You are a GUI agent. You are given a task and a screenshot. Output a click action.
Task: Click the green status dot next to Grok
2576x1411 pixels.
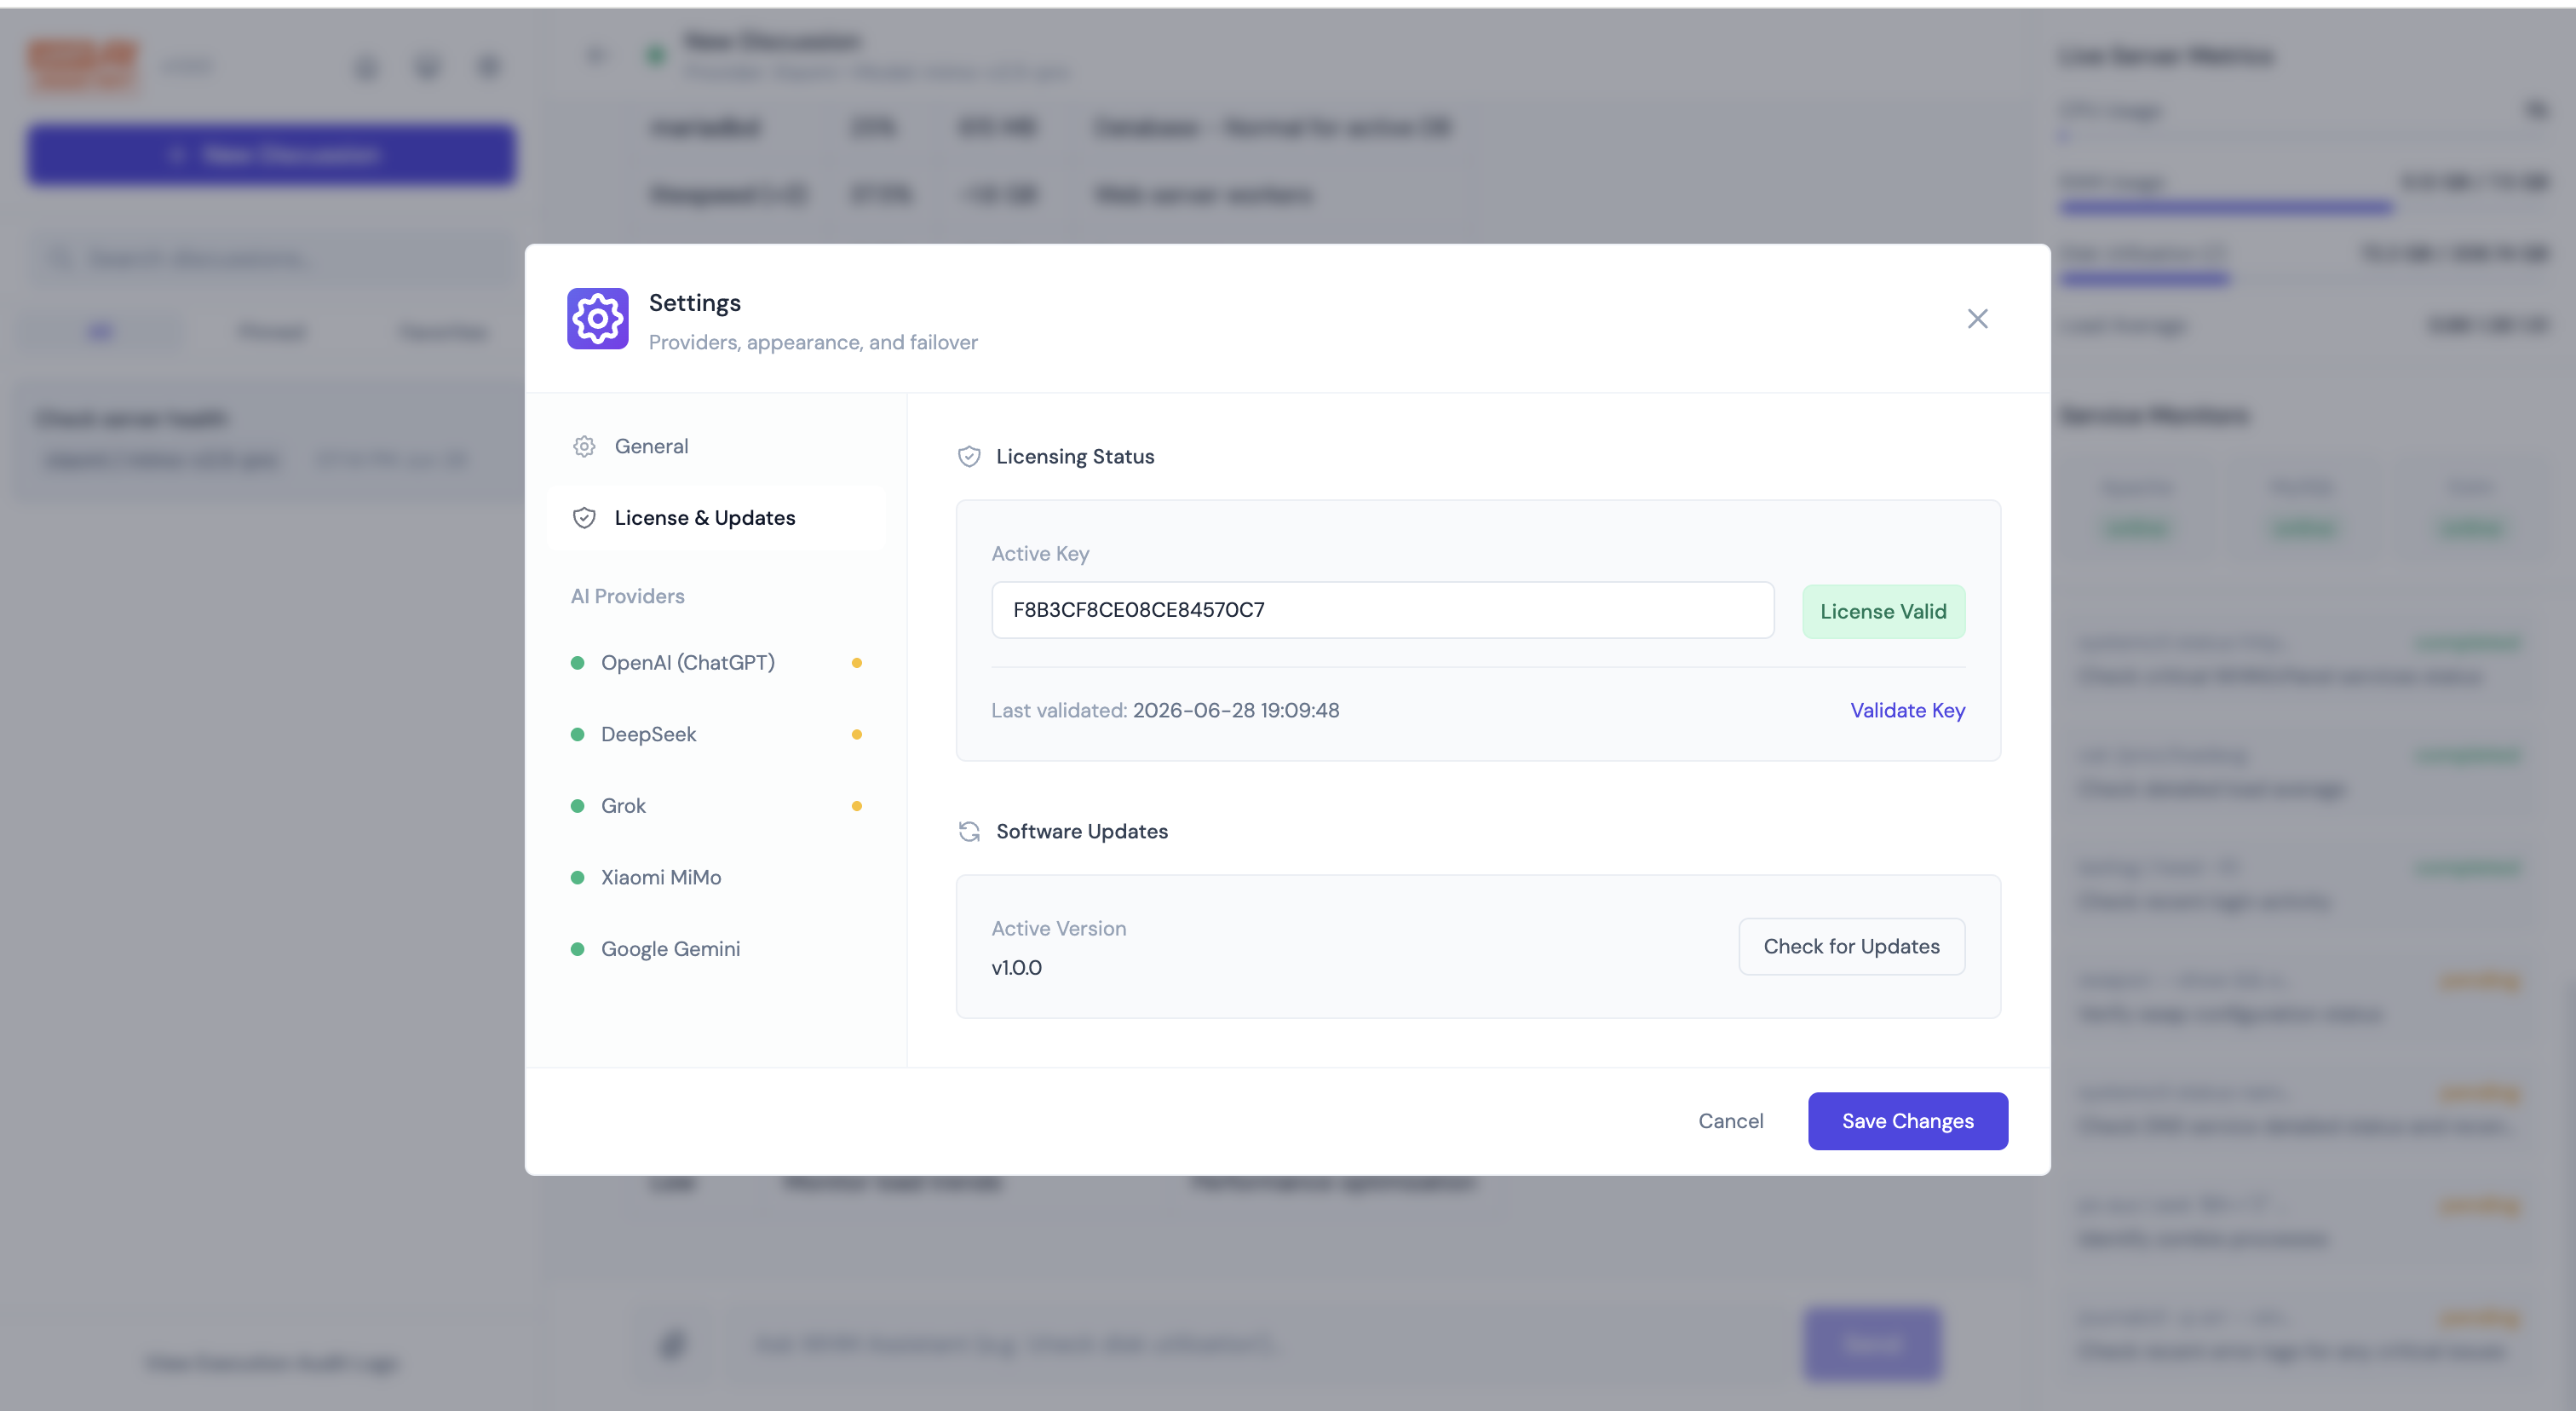(x=577, y=806)
